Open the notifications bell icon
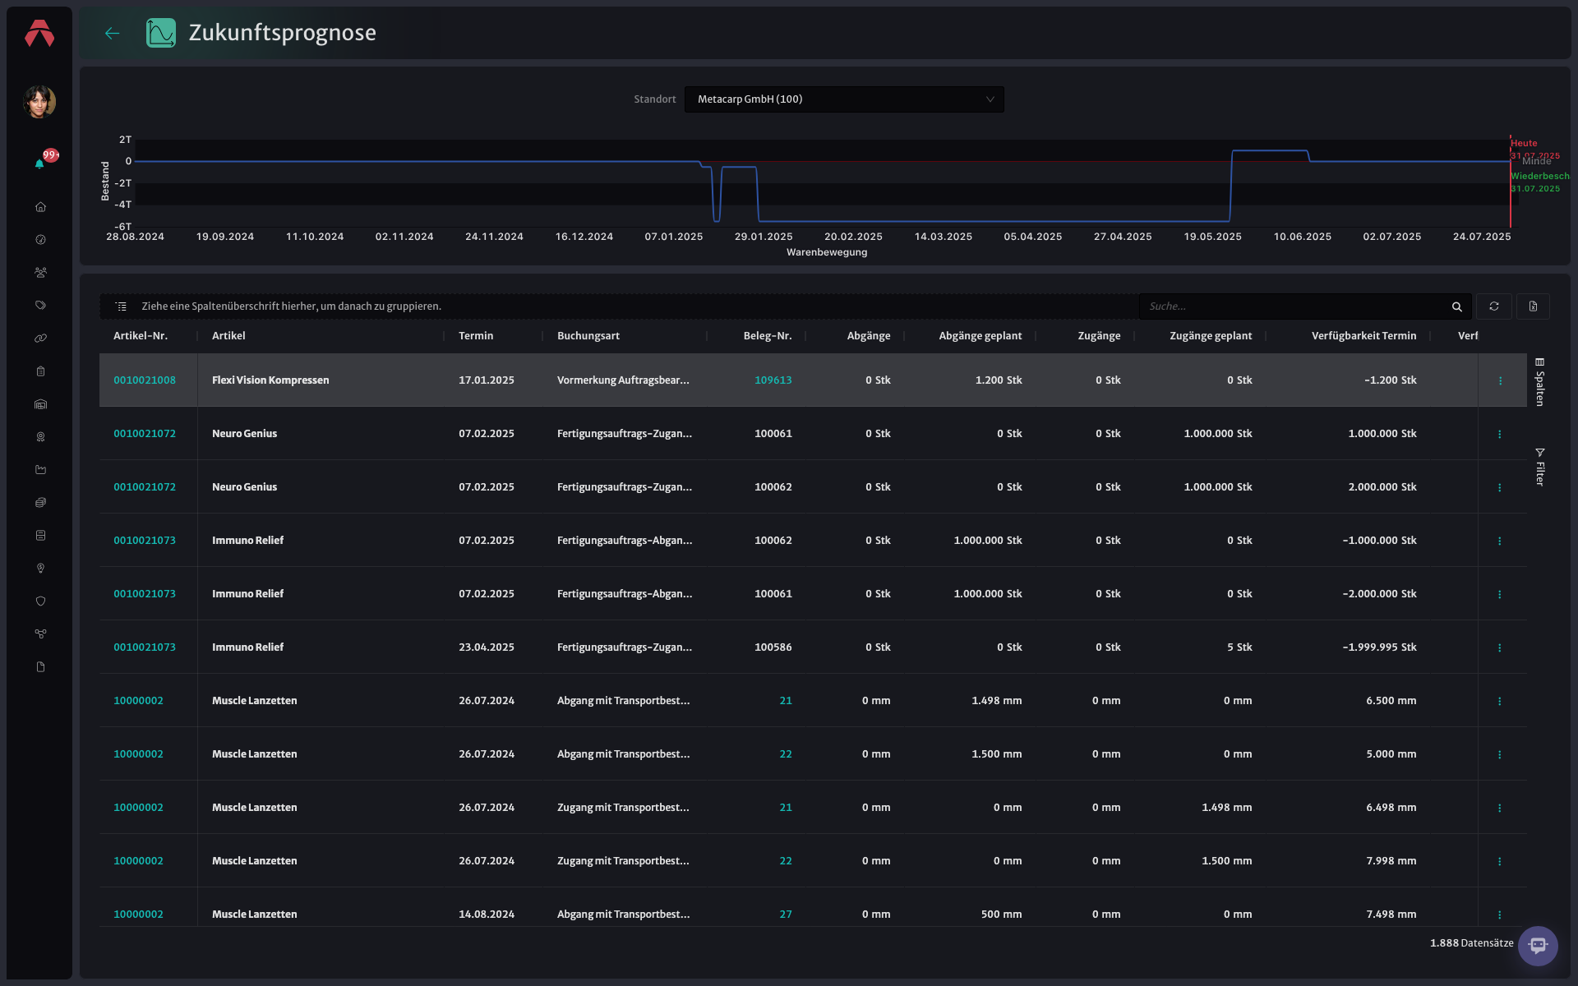1578x986 pixels. (x=39, y=164)
